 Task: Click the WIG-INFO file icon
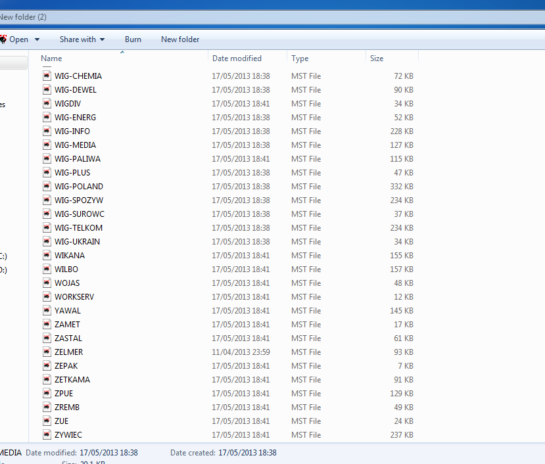[47, 131]
